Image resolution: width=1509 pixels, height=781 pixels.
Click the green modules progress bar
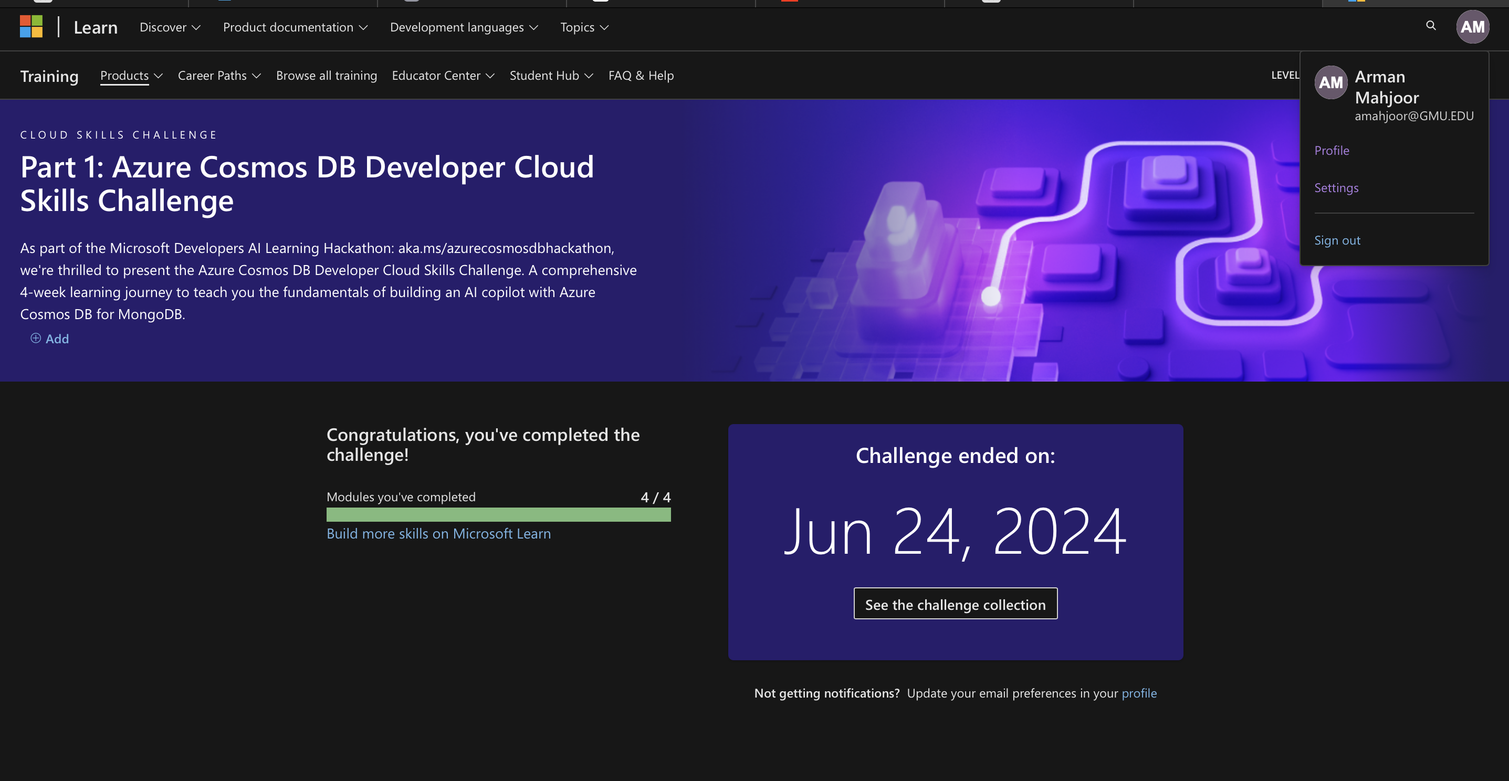(498, 514)
